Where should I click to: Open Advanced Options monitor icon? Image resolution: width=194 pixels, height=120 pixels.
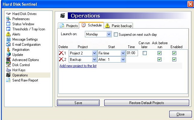(8, 60)
